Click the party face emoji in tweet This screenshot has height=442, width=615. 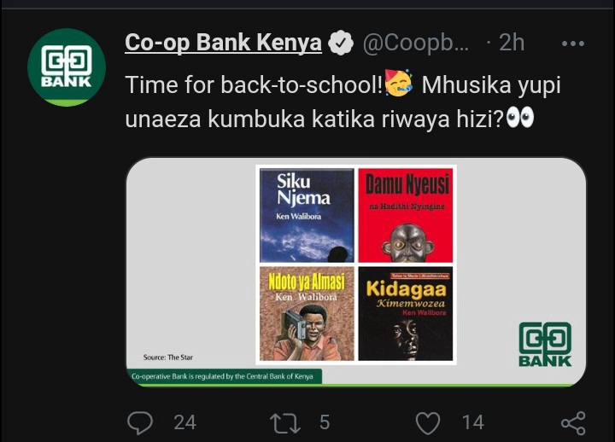[x=399, y=83]
